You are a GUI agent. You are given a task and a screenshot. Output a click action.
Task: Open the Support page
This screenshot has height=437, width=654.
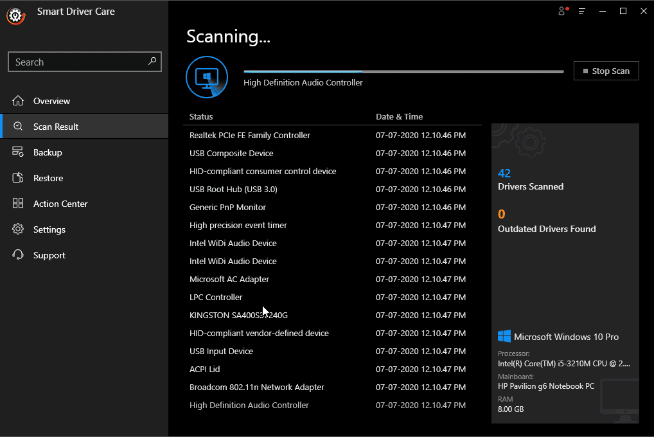tap(84, 255)
